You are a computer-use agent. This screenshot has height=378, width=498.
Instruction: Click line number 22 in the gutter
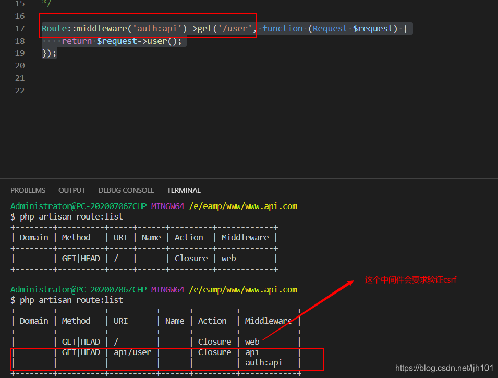click(20, 91)
